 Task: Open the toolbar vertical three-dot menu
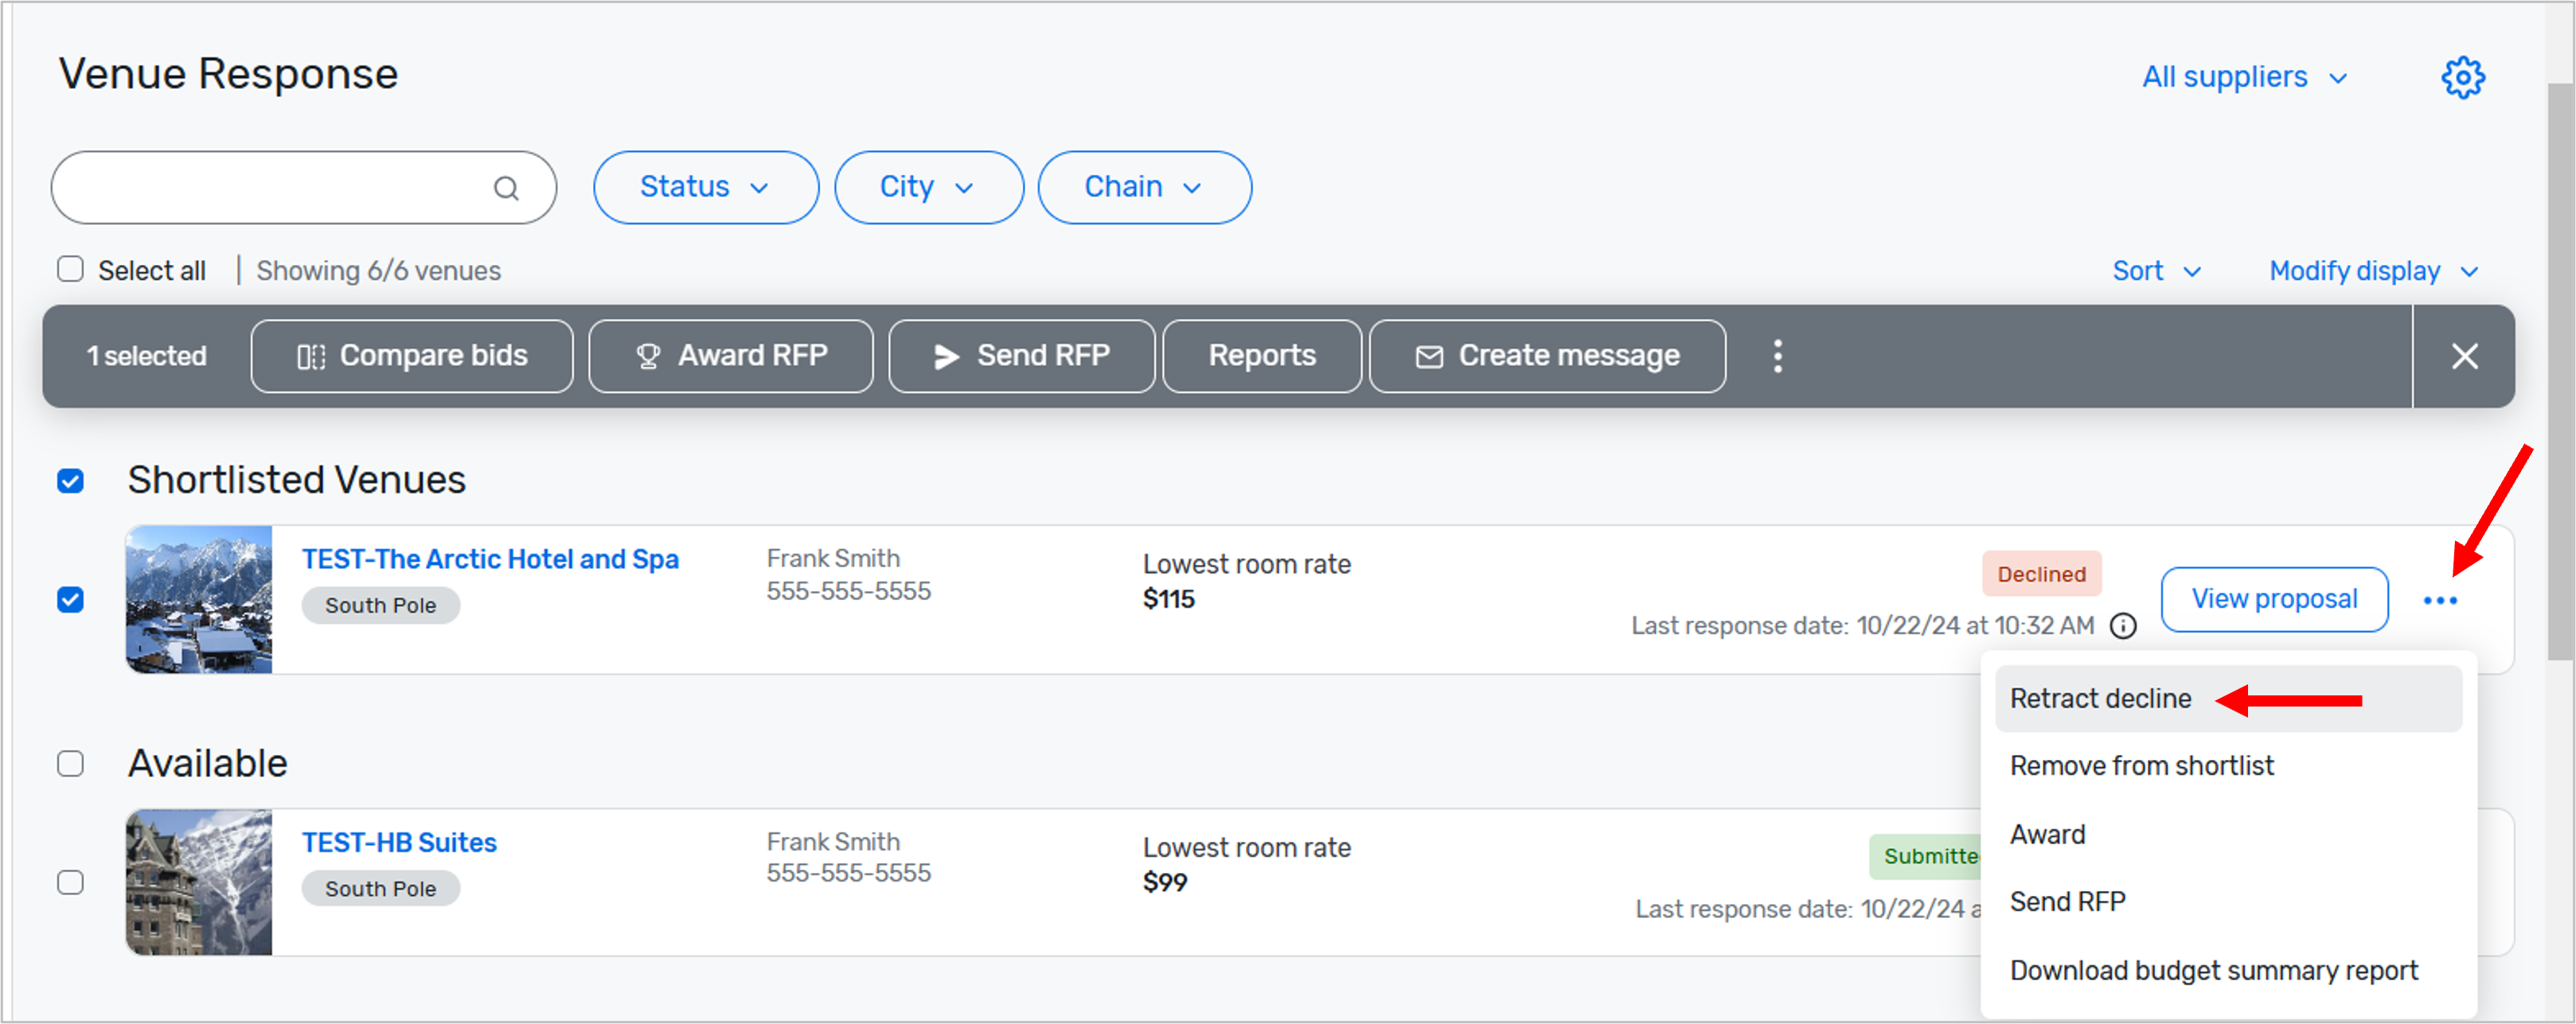(x=1777, y=356)
